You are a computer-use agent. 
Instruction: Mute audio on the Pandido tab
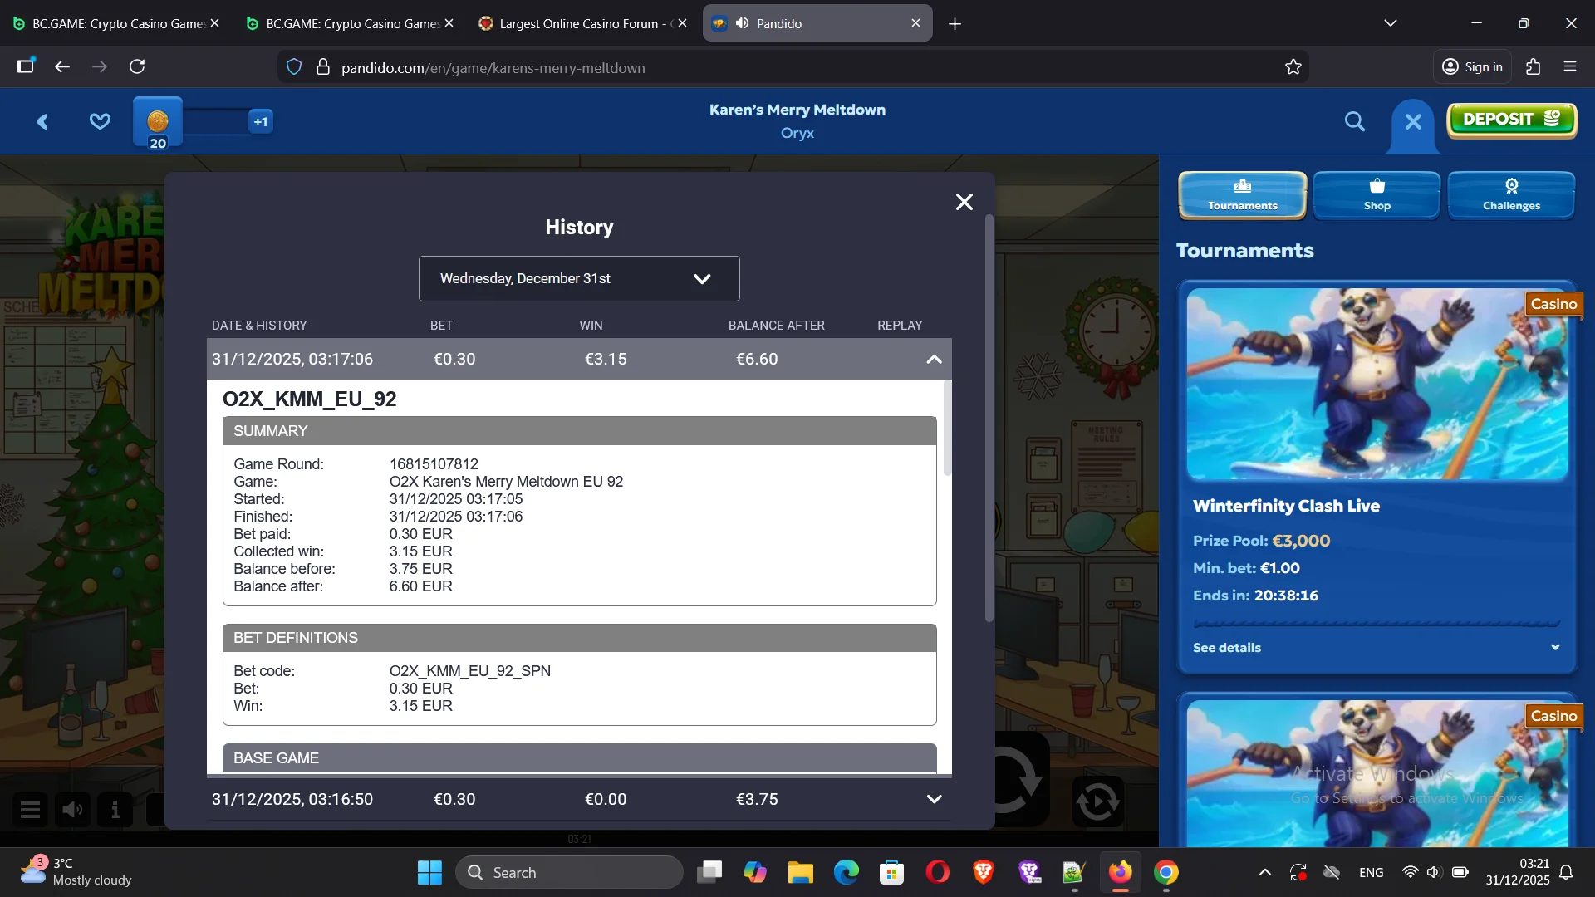(x=742, y=23)
